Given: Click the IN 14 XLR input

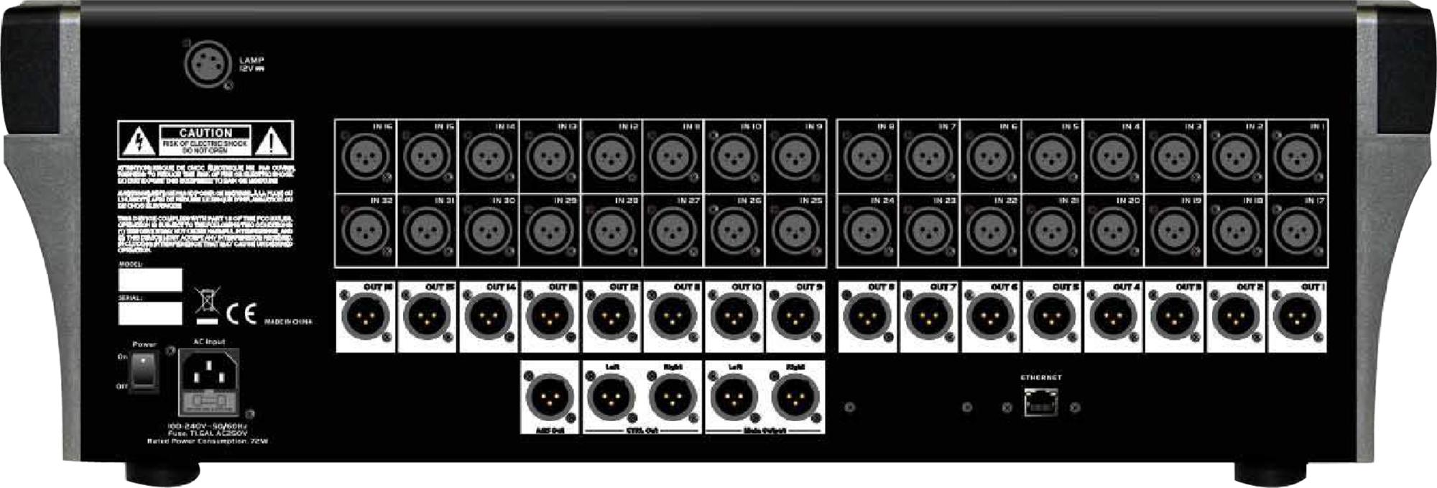Looking at the screenshot, I should tap(488, 156).
